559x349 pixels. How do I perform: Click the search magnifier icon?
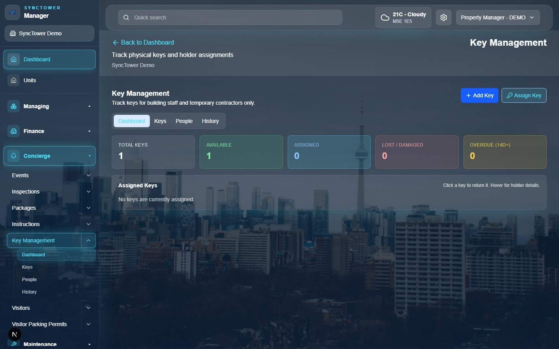point(126,17)
